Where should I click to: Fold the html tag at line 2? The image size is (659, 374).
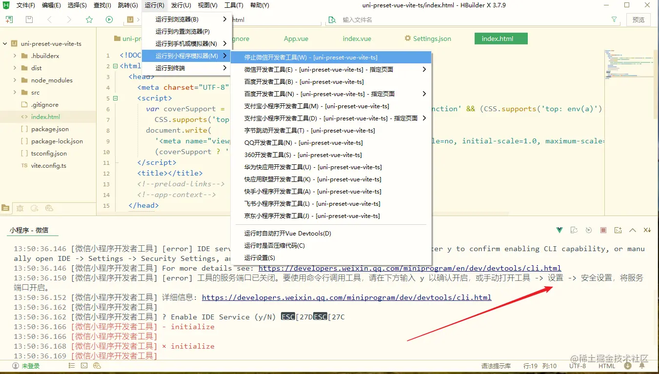(x=115, y=66)
